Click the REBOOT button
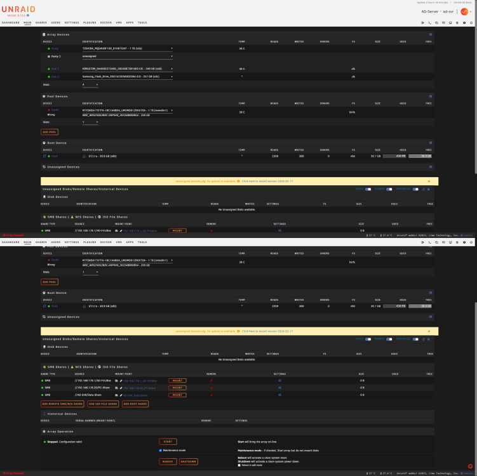 coord(168,461)
